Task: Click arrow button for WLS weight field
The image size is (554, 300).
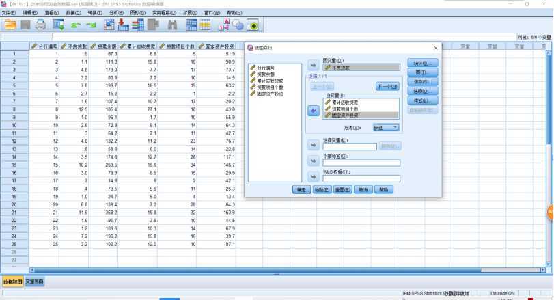Action: 313,177
